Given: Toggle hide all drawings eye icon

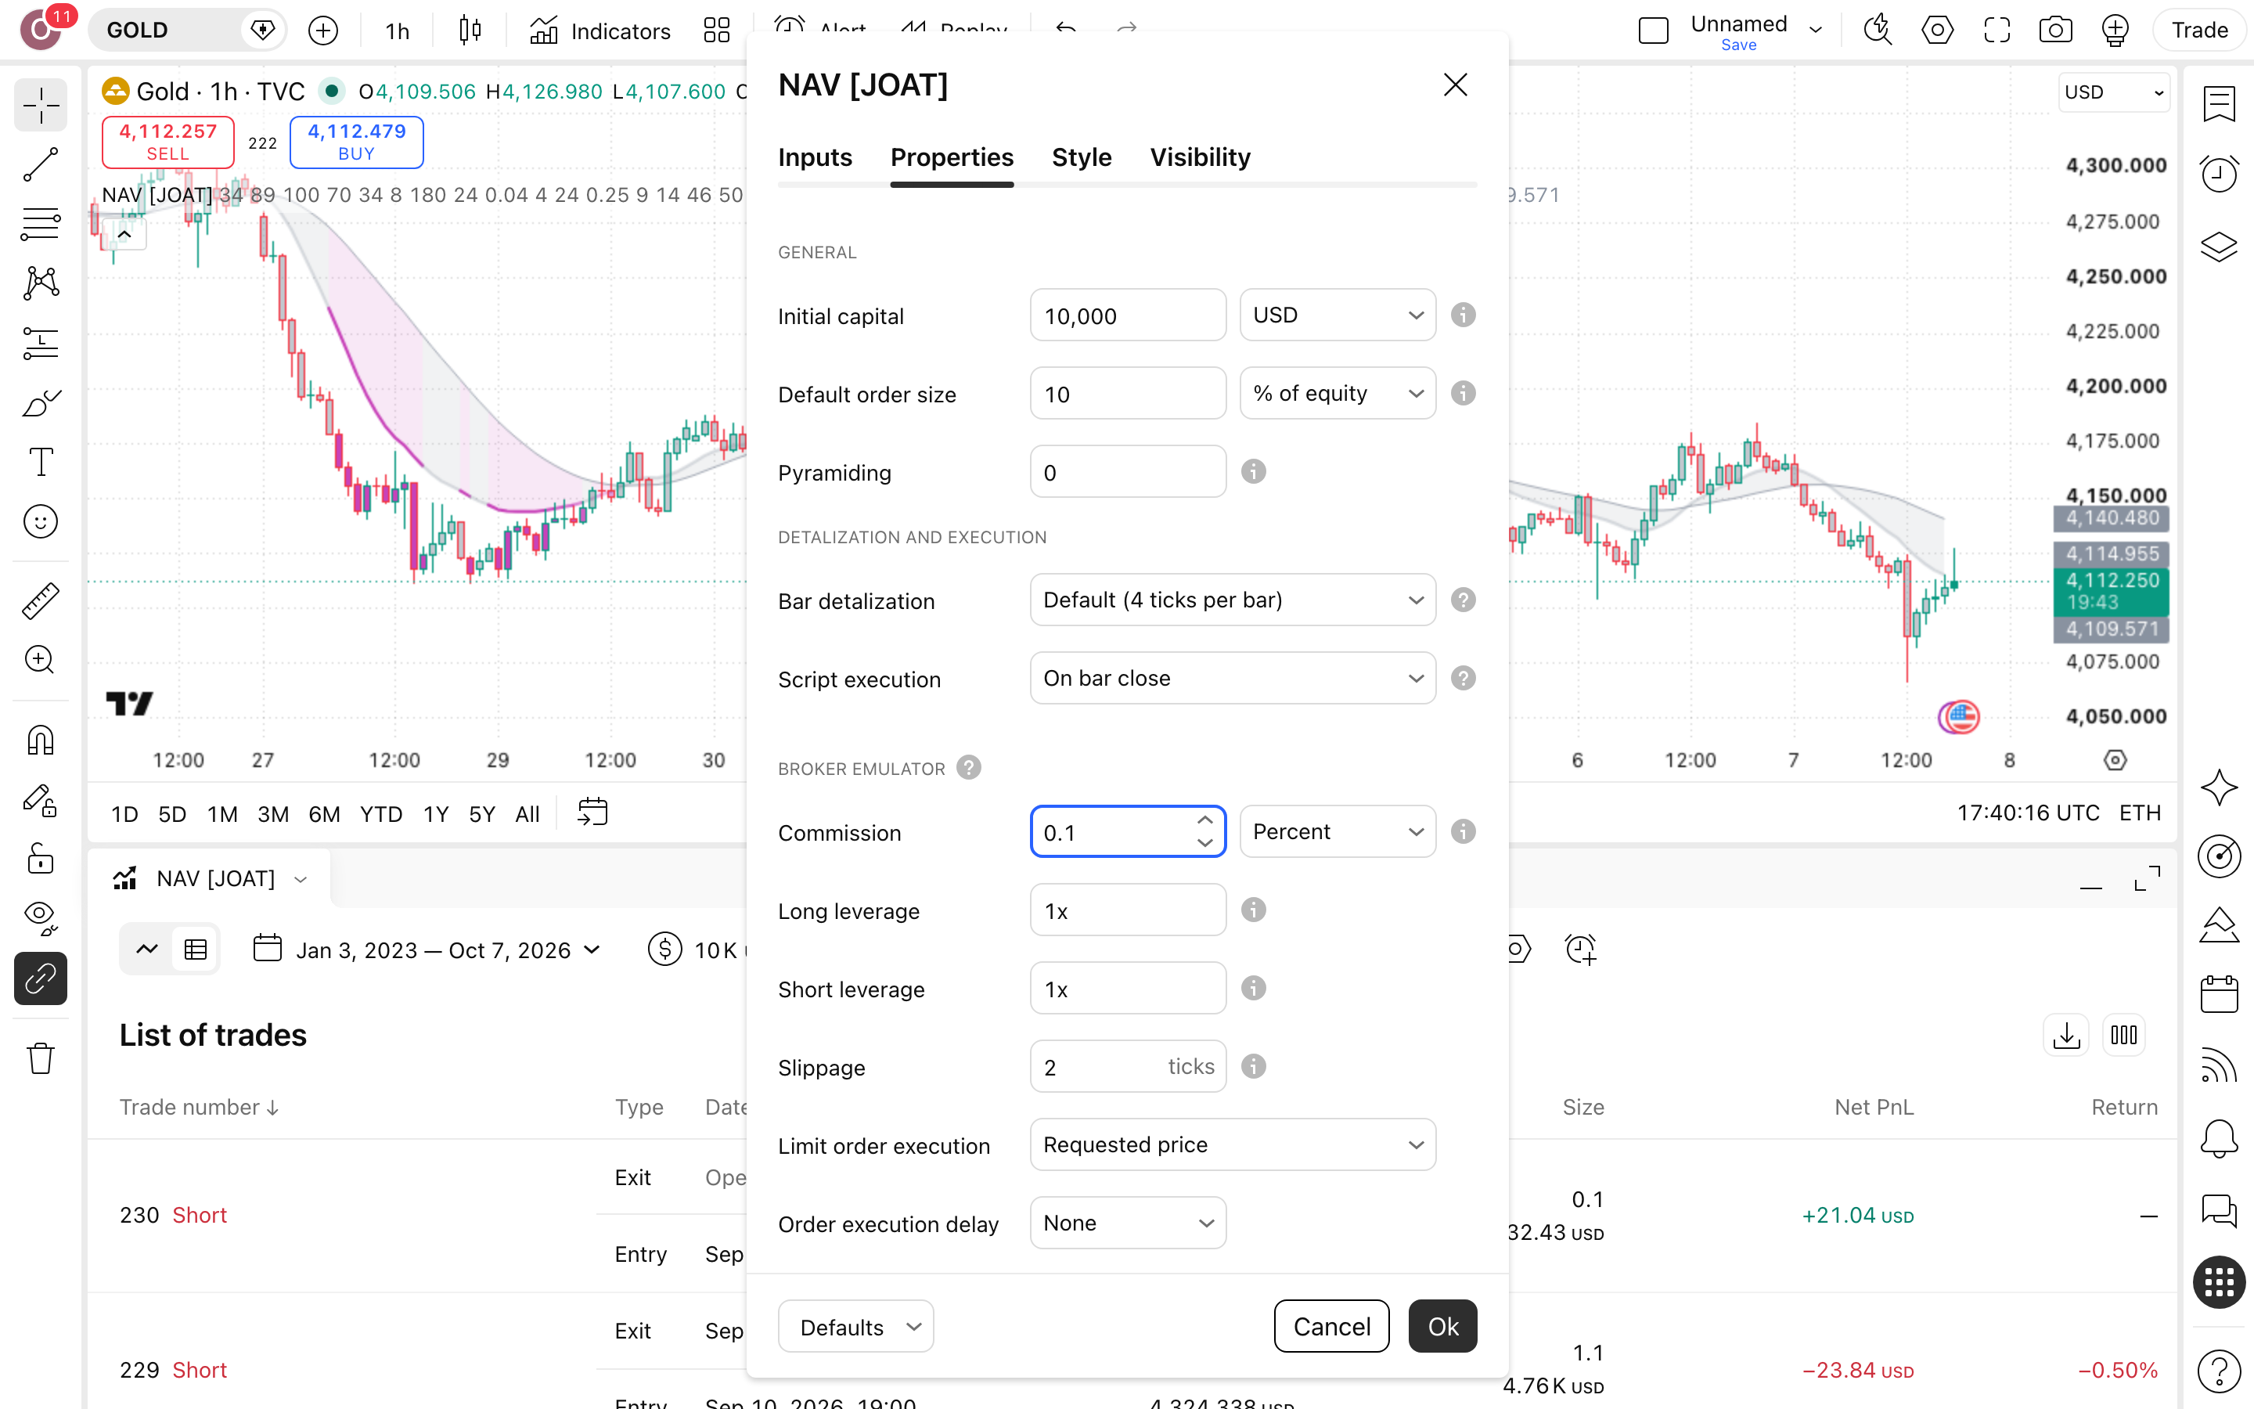Looking at the screenshot, I should pyautogui.click(x=41, y=917).
